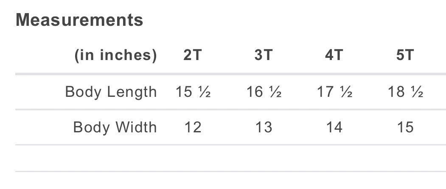
Task: Click the 2T column header
Action: pos(193,55)
